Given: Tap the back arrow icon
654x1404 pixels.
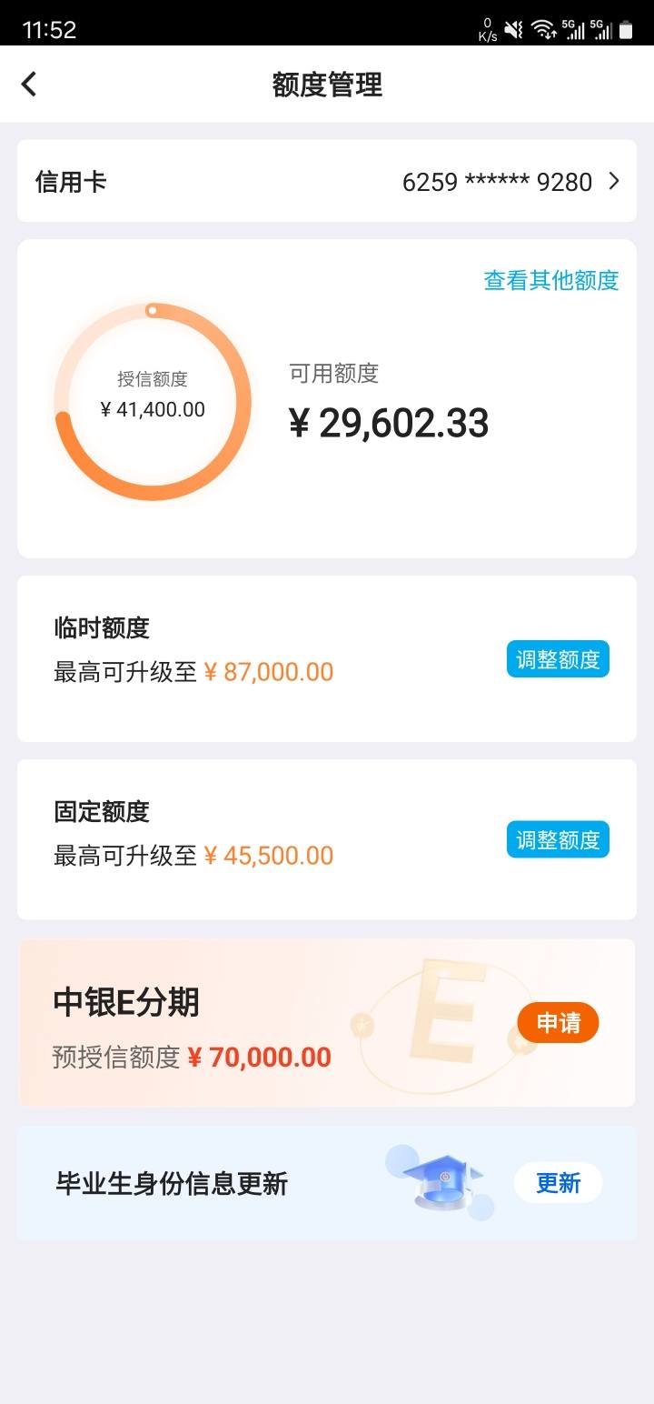Looking at the screenshot, I should tap(29, 85).
